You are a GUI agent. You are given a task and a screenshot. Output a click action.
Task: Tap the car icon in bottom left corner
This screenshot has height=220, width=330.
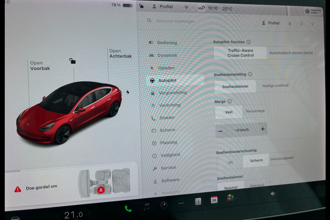(15, 218)
